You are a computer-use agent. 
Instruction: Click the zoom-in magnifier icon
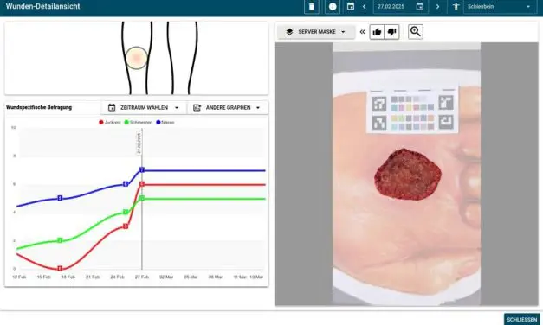tap(415, 32)
